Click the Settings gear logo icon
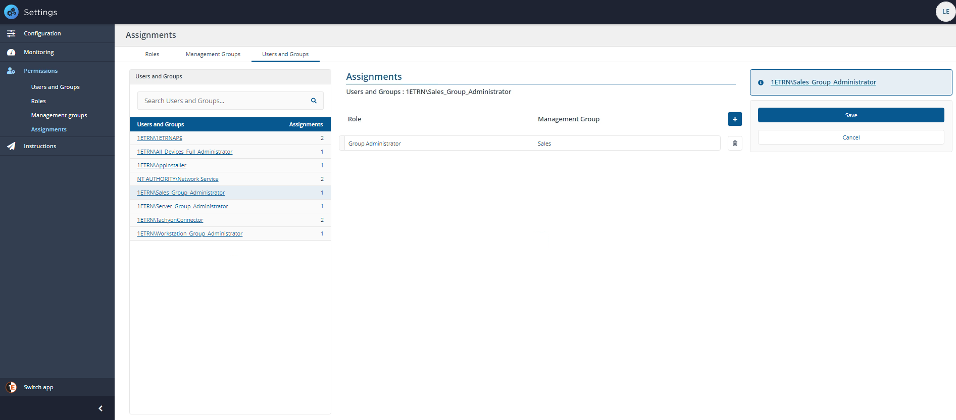The height and width of the screenshot is (420, 956). pos(11,12)
